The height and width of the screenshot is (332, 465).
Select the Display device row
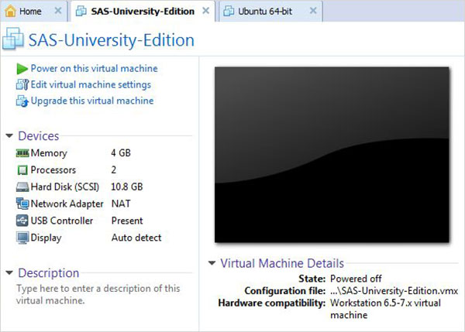click(88, 238)
